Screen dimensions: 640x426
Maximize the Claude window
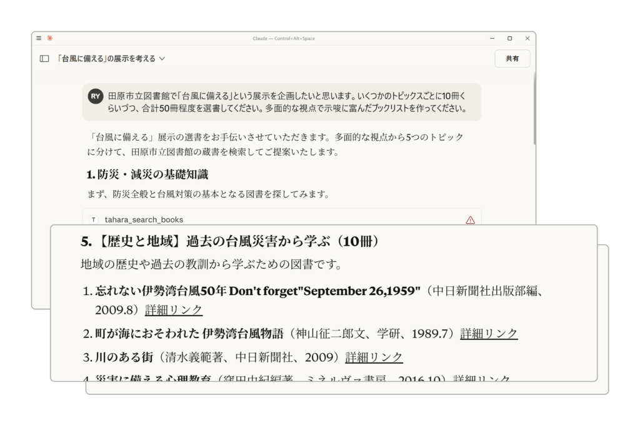509,38
